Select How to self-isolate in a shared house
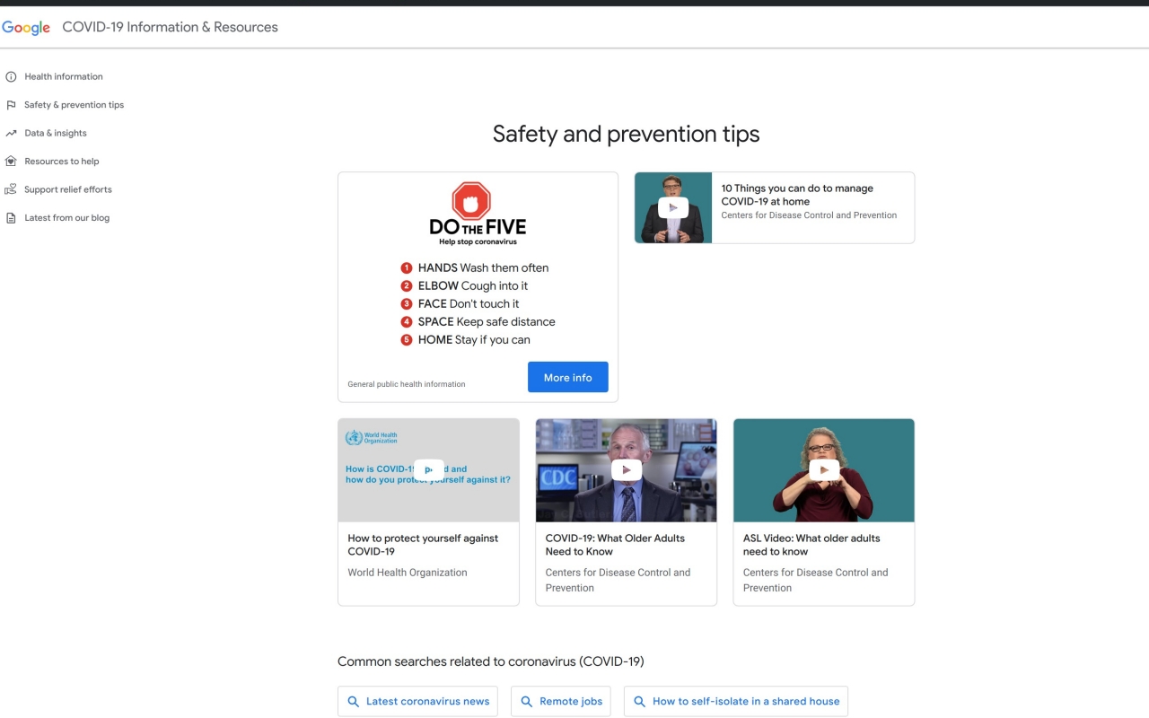 point(736,702)
